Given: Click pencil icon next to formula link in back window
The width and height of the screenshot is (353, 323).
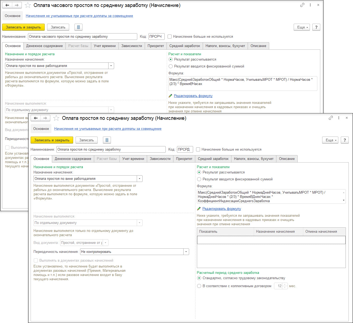Looking at the screenshot, I should click(171, 96).
